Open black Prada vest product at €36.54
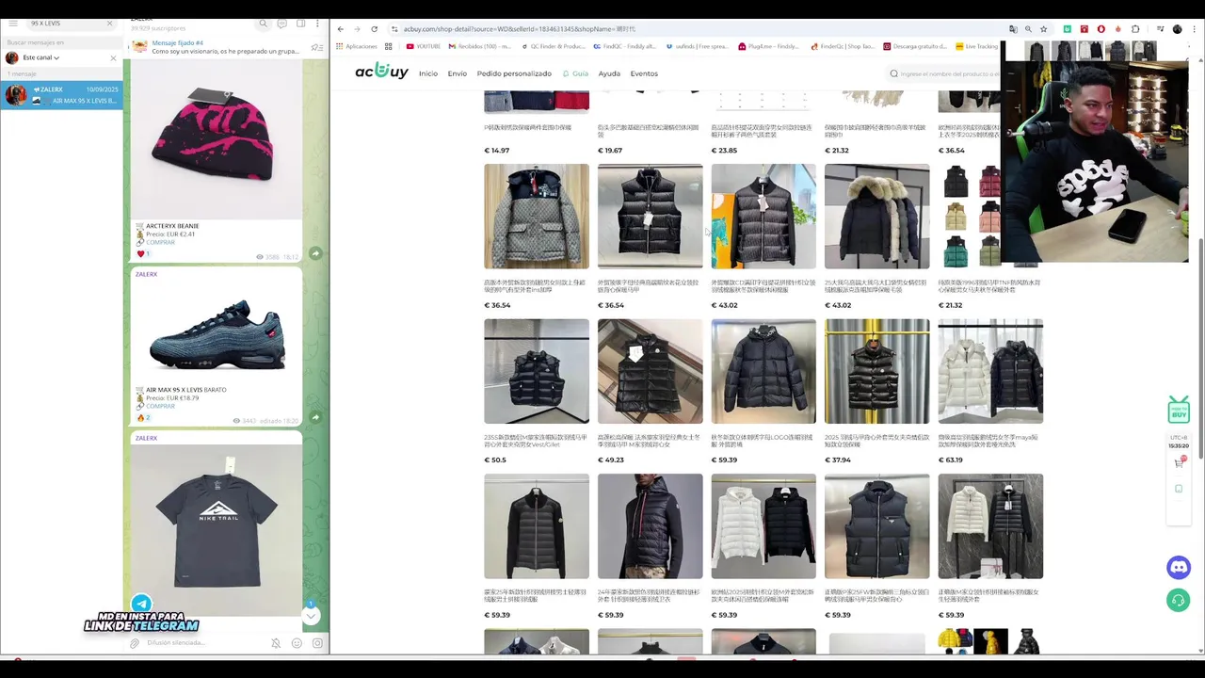Screen dimensions: 1205x678 click(x=650, y=217)
